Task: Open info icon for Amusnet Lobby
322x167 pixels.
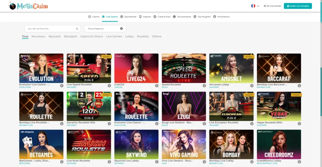Action: point(252,86)
